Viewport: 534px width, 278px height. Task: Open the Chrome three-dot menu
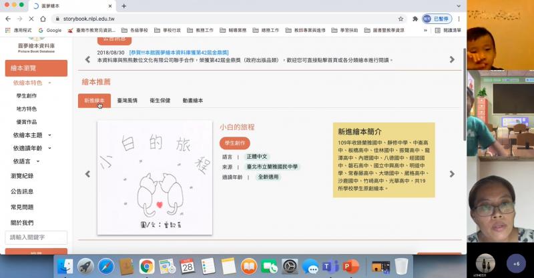459,19
